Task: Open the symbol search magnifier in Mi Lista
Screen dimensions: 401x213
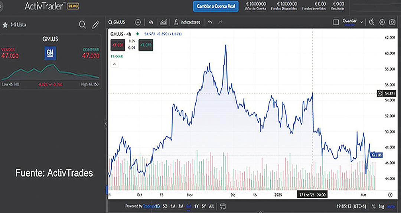Action: tap(82, 25)
